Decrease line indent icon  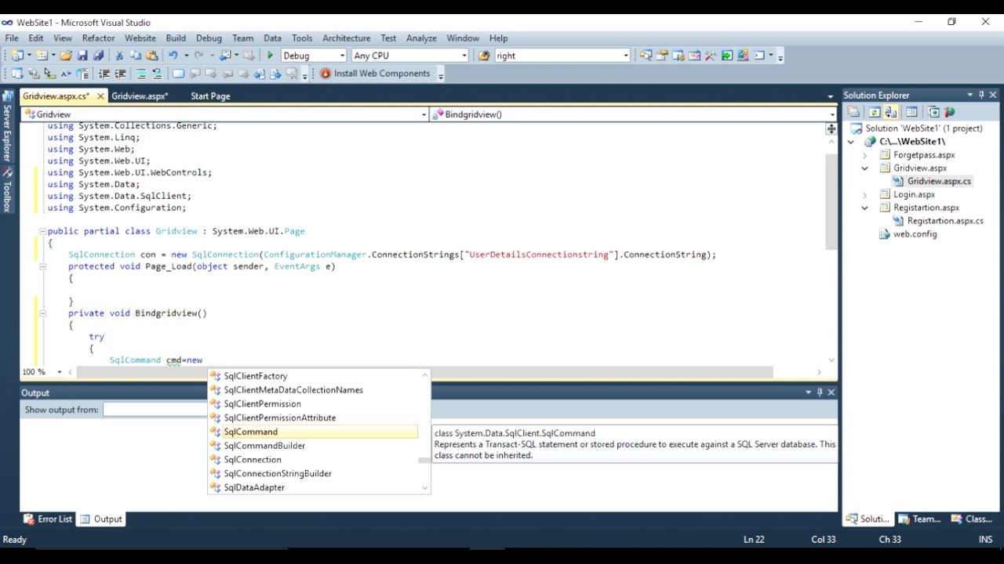104,74
